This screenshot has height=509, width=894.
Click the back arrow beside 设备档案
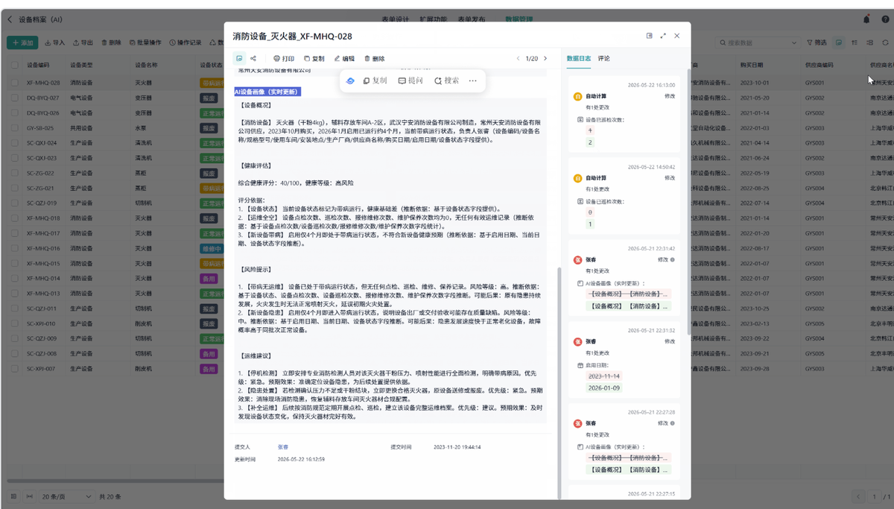[10, 19]
